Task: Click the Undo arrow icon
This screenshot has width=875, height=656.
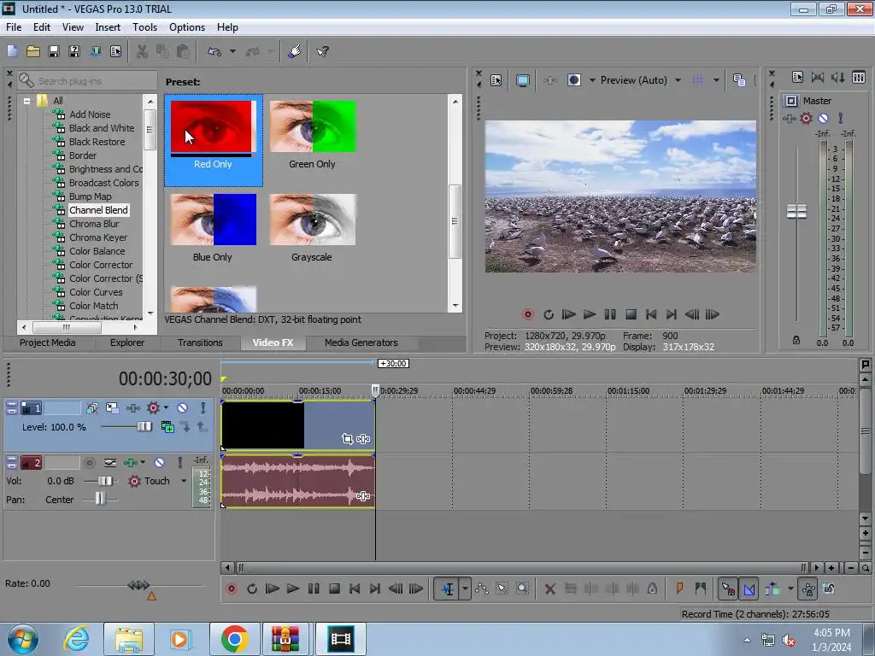Action: pyautogui.click(x=214, y=51)
